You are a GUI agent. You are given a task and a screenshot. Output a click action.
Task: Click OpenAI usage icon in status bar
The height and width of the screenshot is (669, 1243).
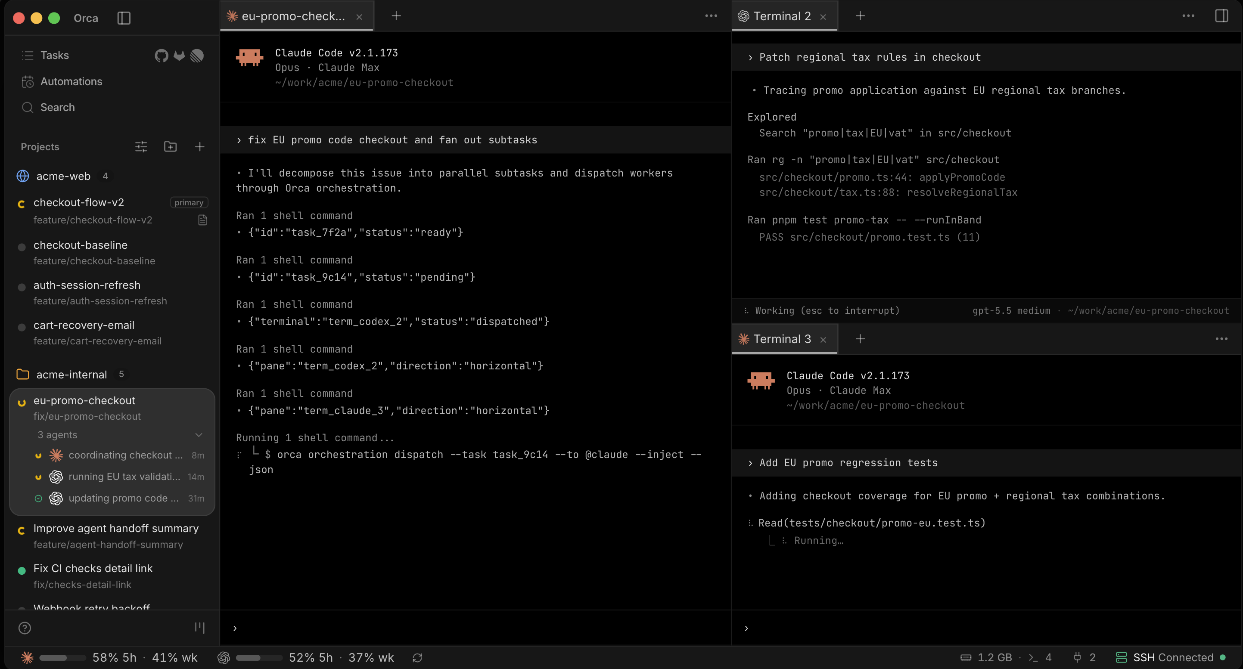224,657
